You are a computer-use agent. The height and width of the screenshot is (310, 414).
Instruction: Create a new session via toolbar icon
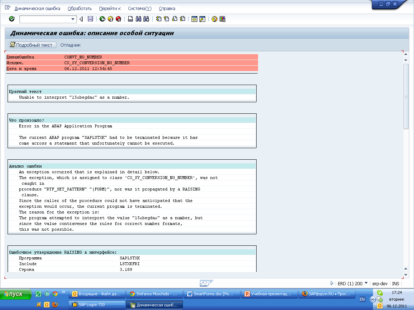(194, 19)
